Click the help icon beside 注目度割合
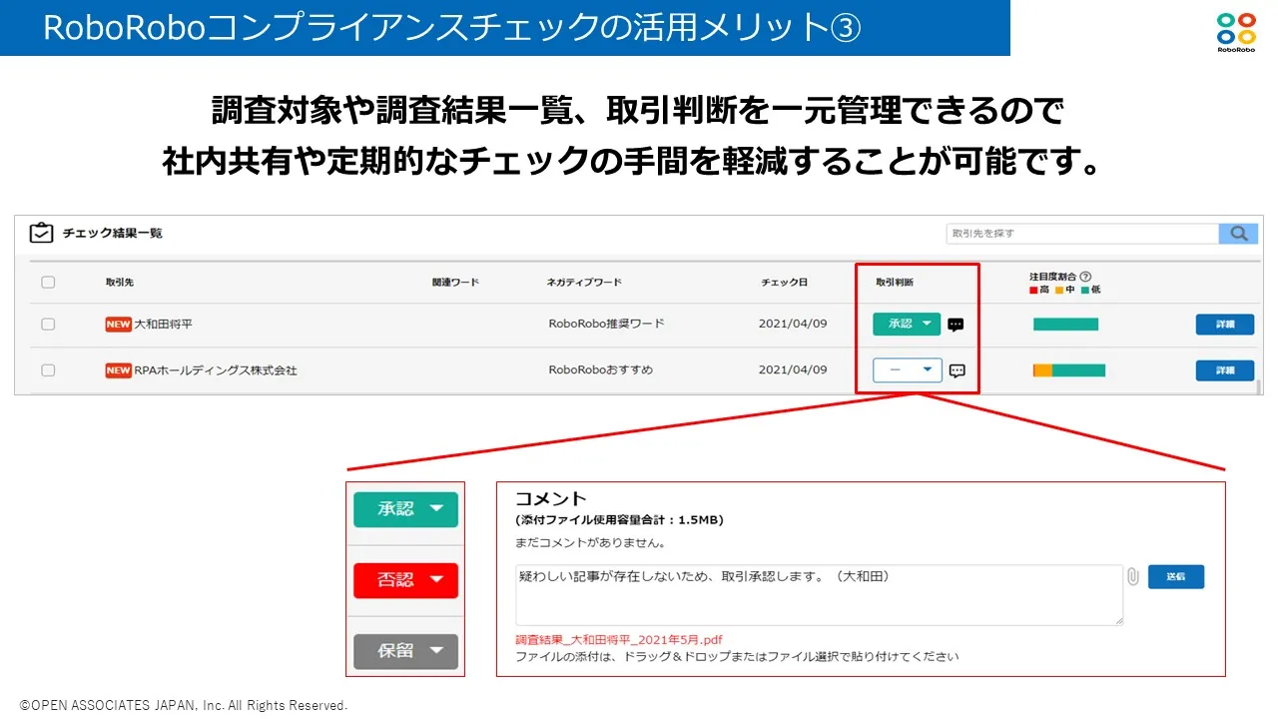The image size is (1278, 719). (x=1085, y=277)
